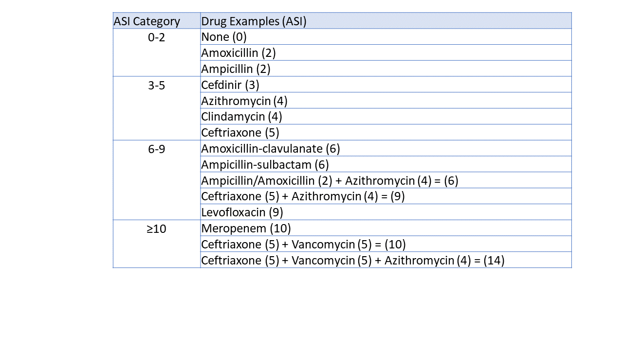Select the 6-9 category cell

click(x=157, y=180)
